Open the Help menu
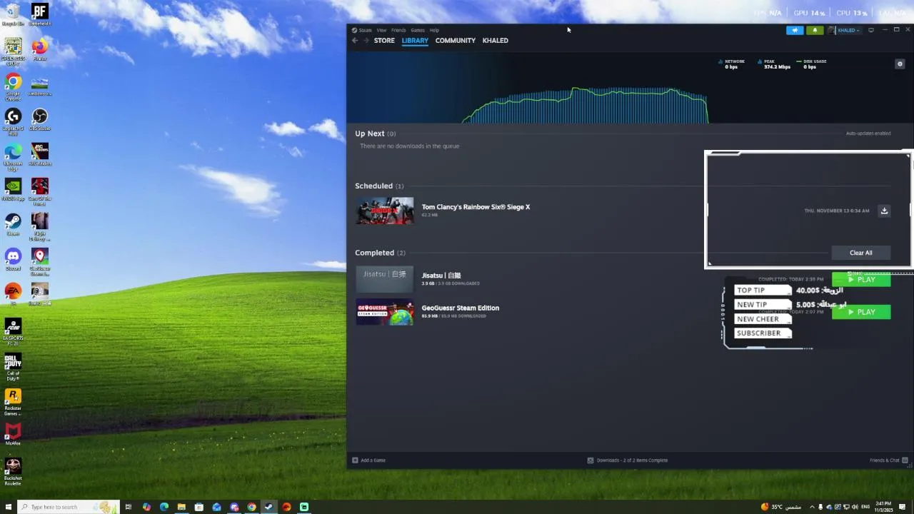 [434, 30]
